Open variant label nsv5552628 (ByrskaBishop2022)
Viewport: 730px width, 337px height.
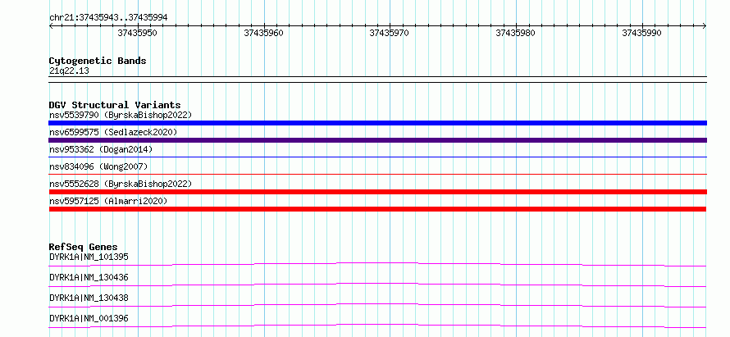pyautogui.click(x=121, y=184)
